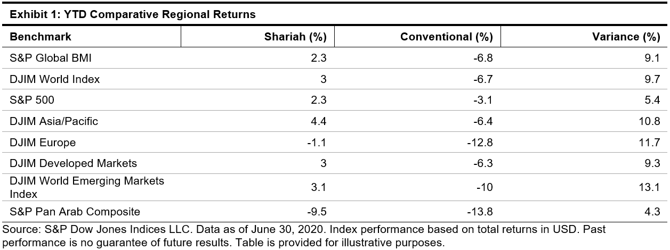Screen dimensions: 670x250
Task: Select the DJIM Developed Markets row label
Action: pyautogui.click(x=74, y=163)
